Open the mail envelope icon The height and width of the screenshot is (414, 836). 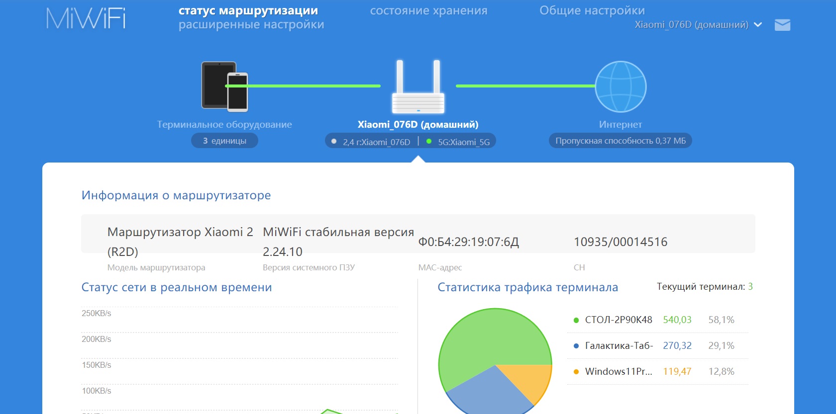(782, 25)
